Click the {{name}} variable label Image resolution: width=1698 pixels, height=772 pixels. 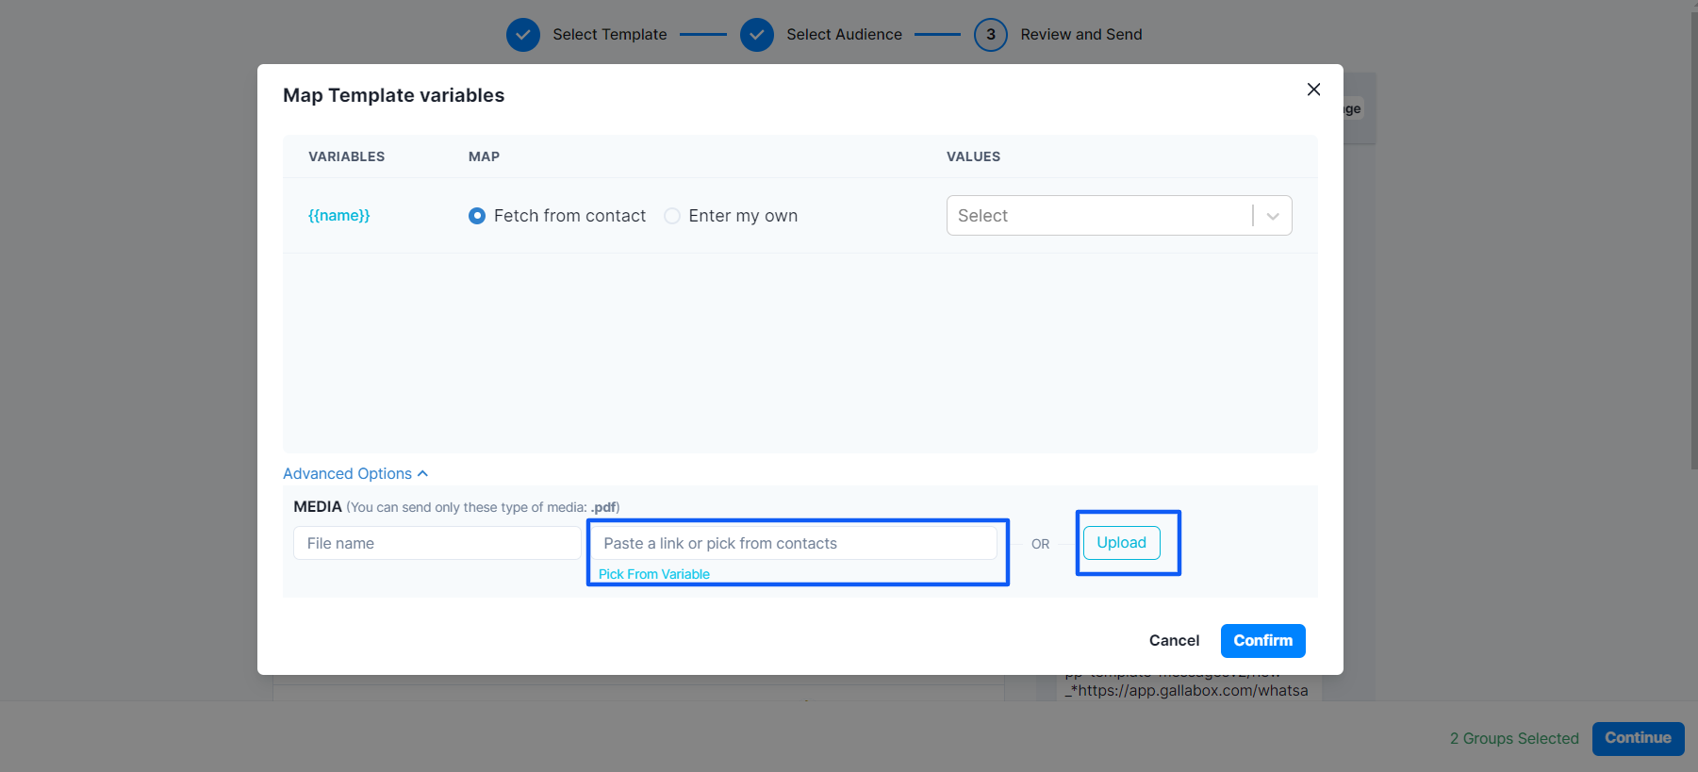coord(338,216)
